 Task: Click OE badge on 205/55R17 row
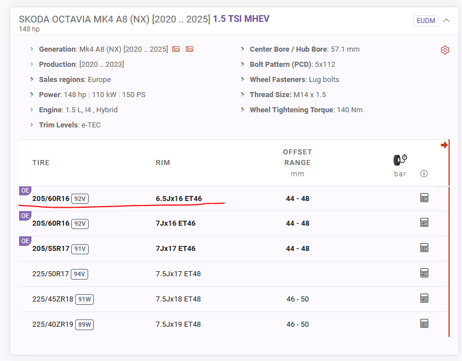click(x=25, y=241)
